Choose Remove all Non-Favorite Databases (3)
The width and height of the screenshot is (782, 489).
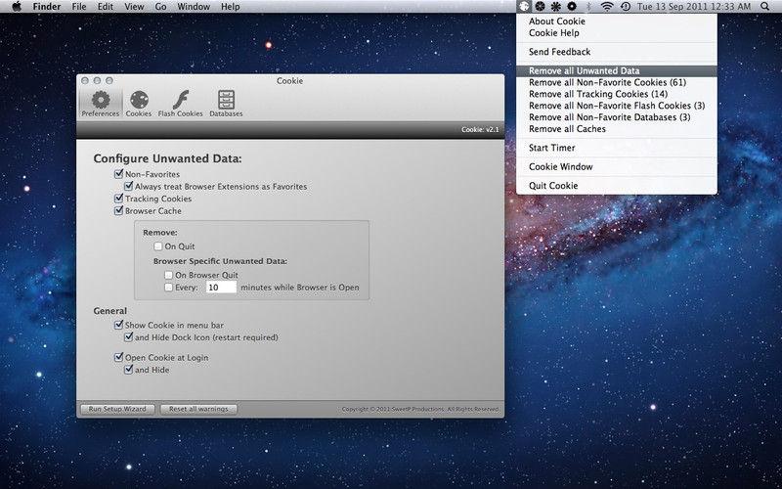click(617, 117)
